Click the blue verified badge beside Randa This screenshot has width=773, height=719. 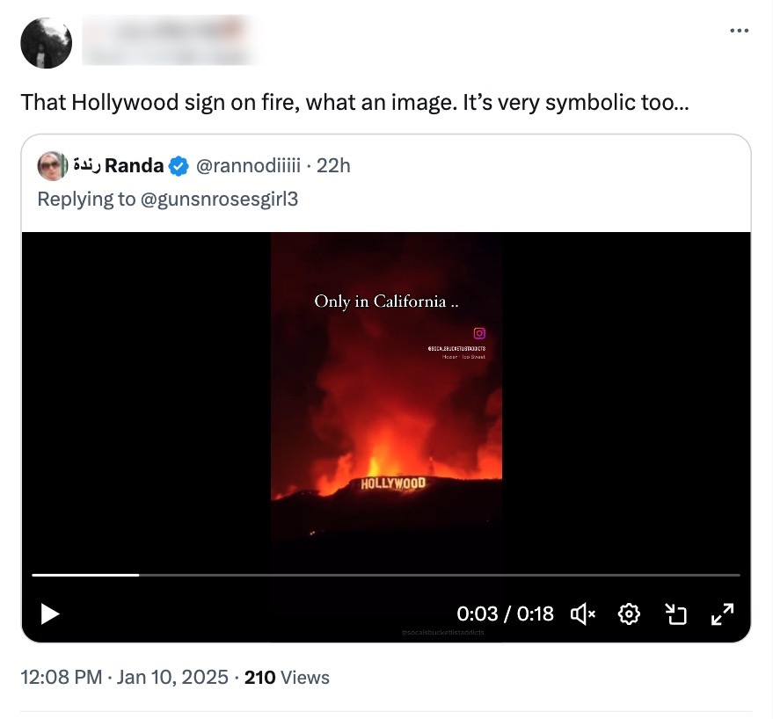tap(179, 164)
